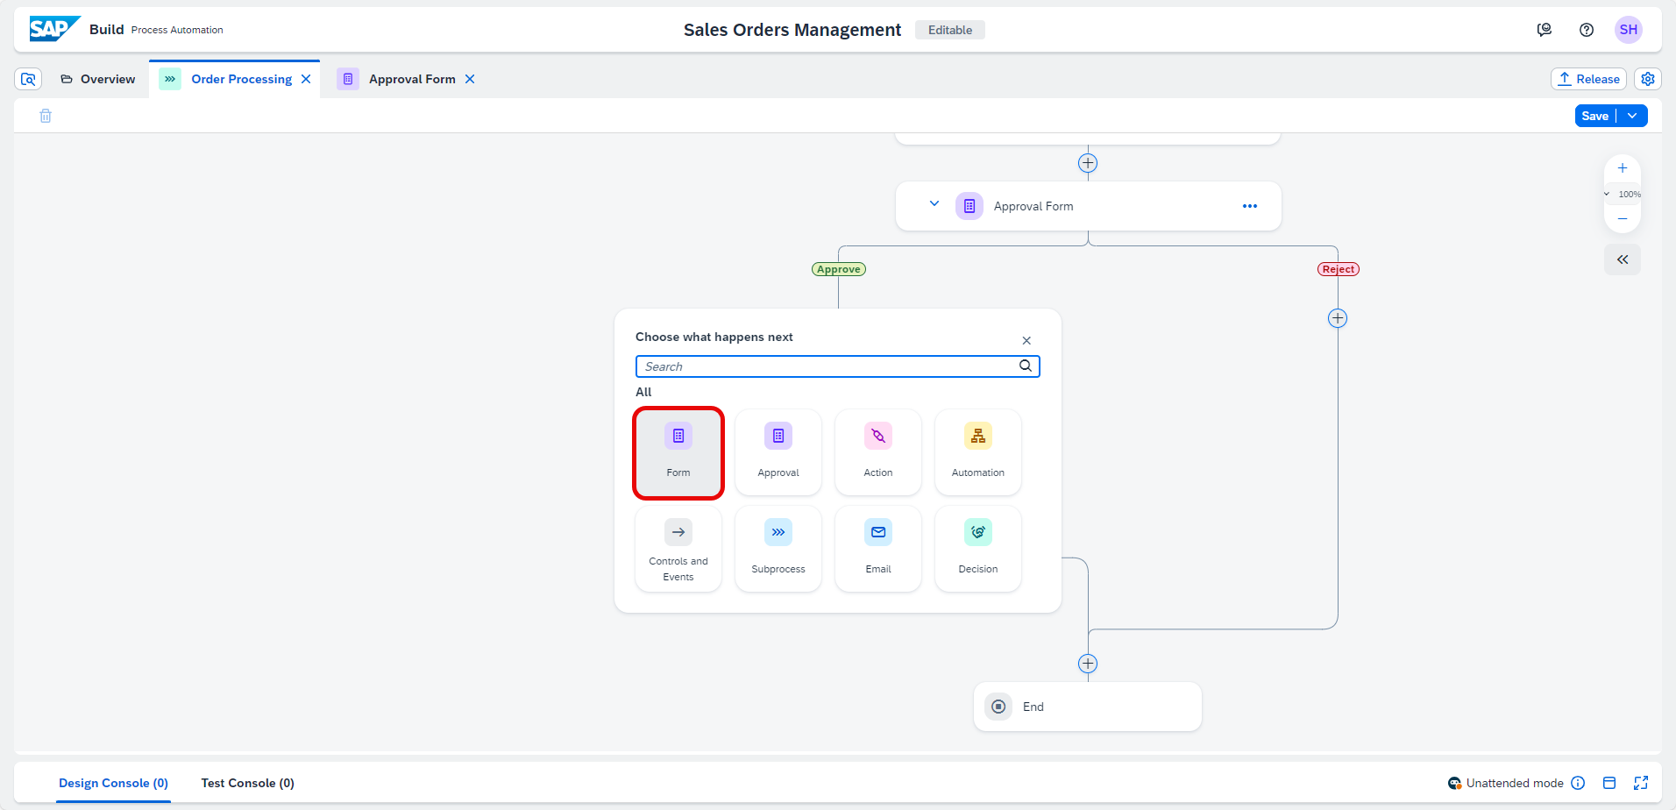Screen dimensions: 1676x810
Task: Switch to the Order Processing tab
Action: (x=242, y=79)
